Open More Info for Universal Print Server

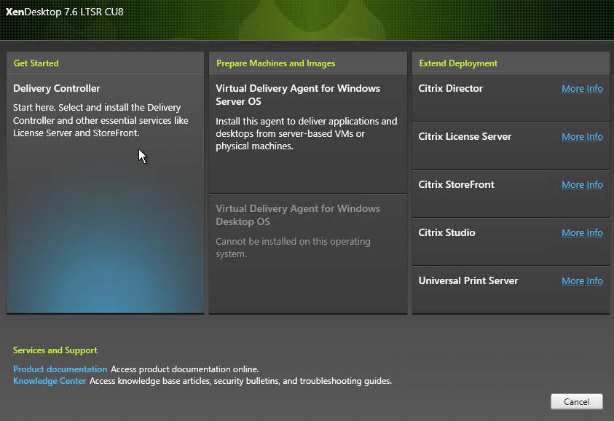(582, 281)
